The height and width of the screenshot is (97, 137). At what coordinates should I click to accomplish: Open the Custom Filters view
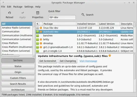(18, 78)
